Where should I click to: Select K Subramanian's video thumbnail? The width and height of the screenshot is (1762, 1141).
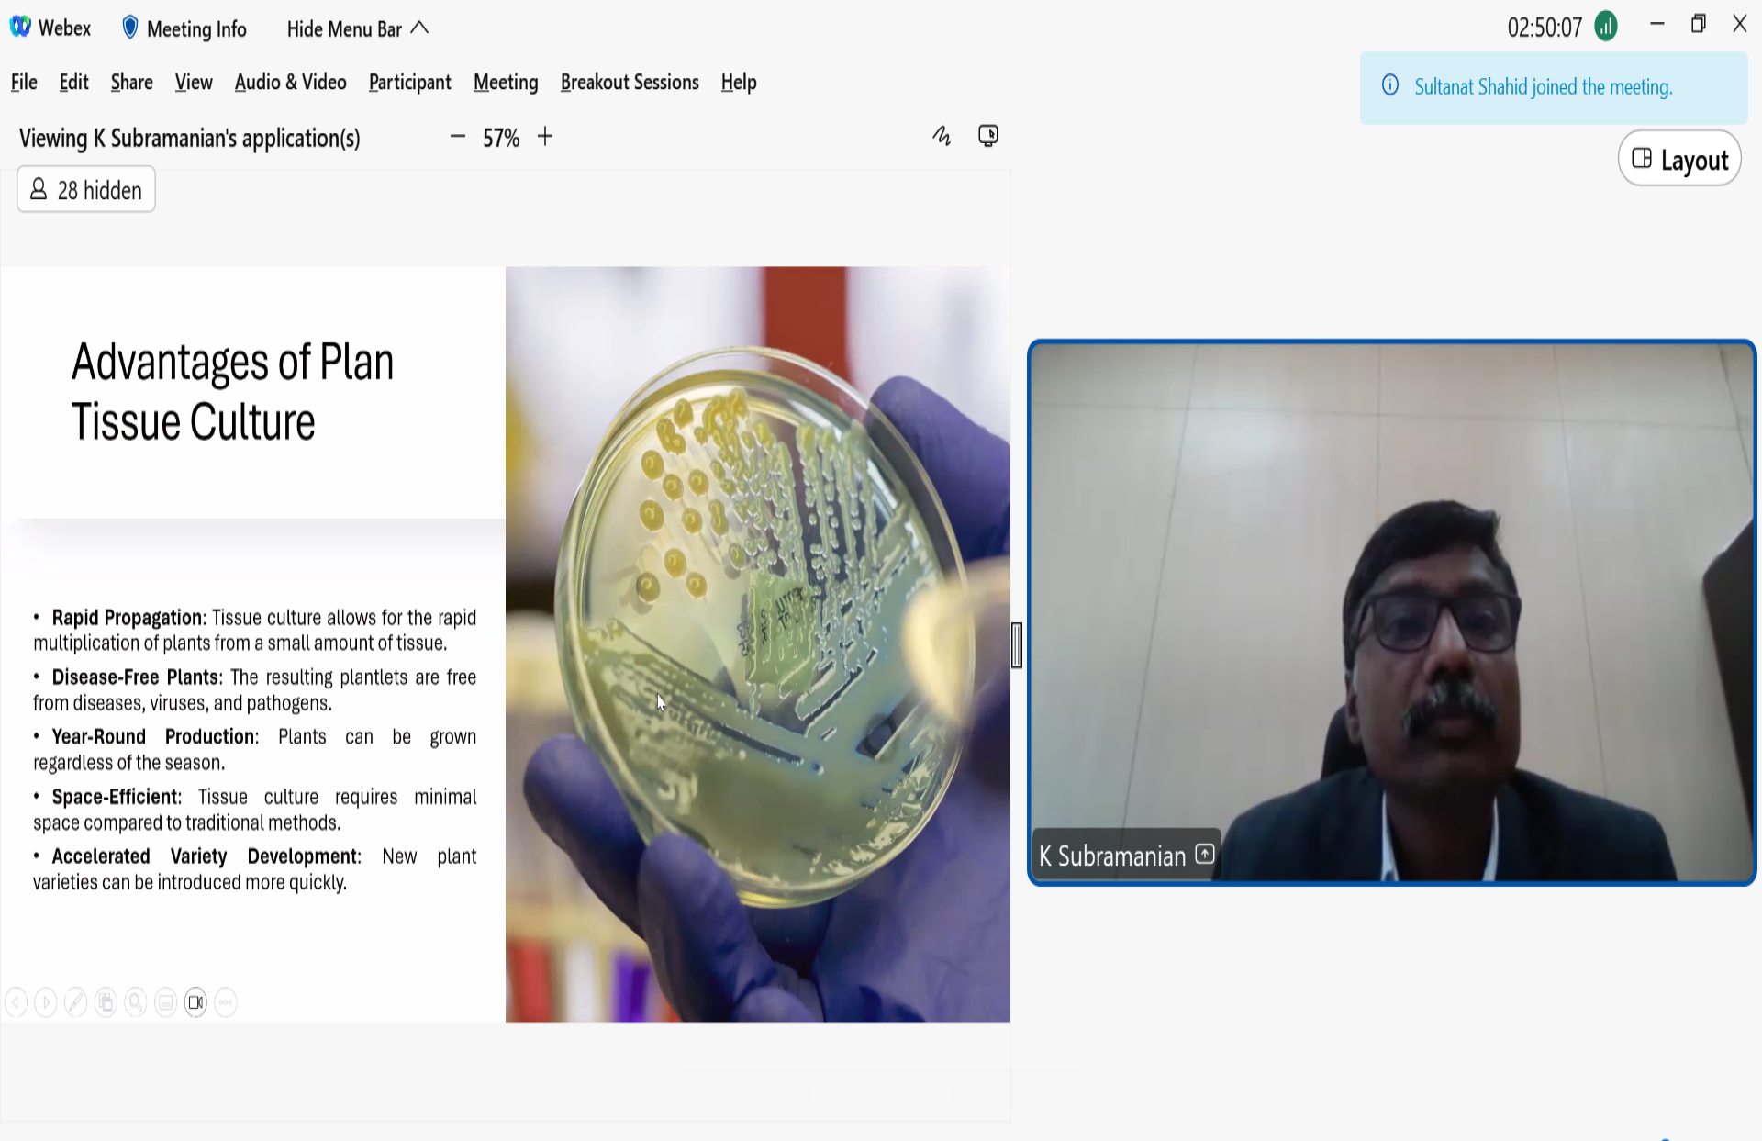(1391, 612)
